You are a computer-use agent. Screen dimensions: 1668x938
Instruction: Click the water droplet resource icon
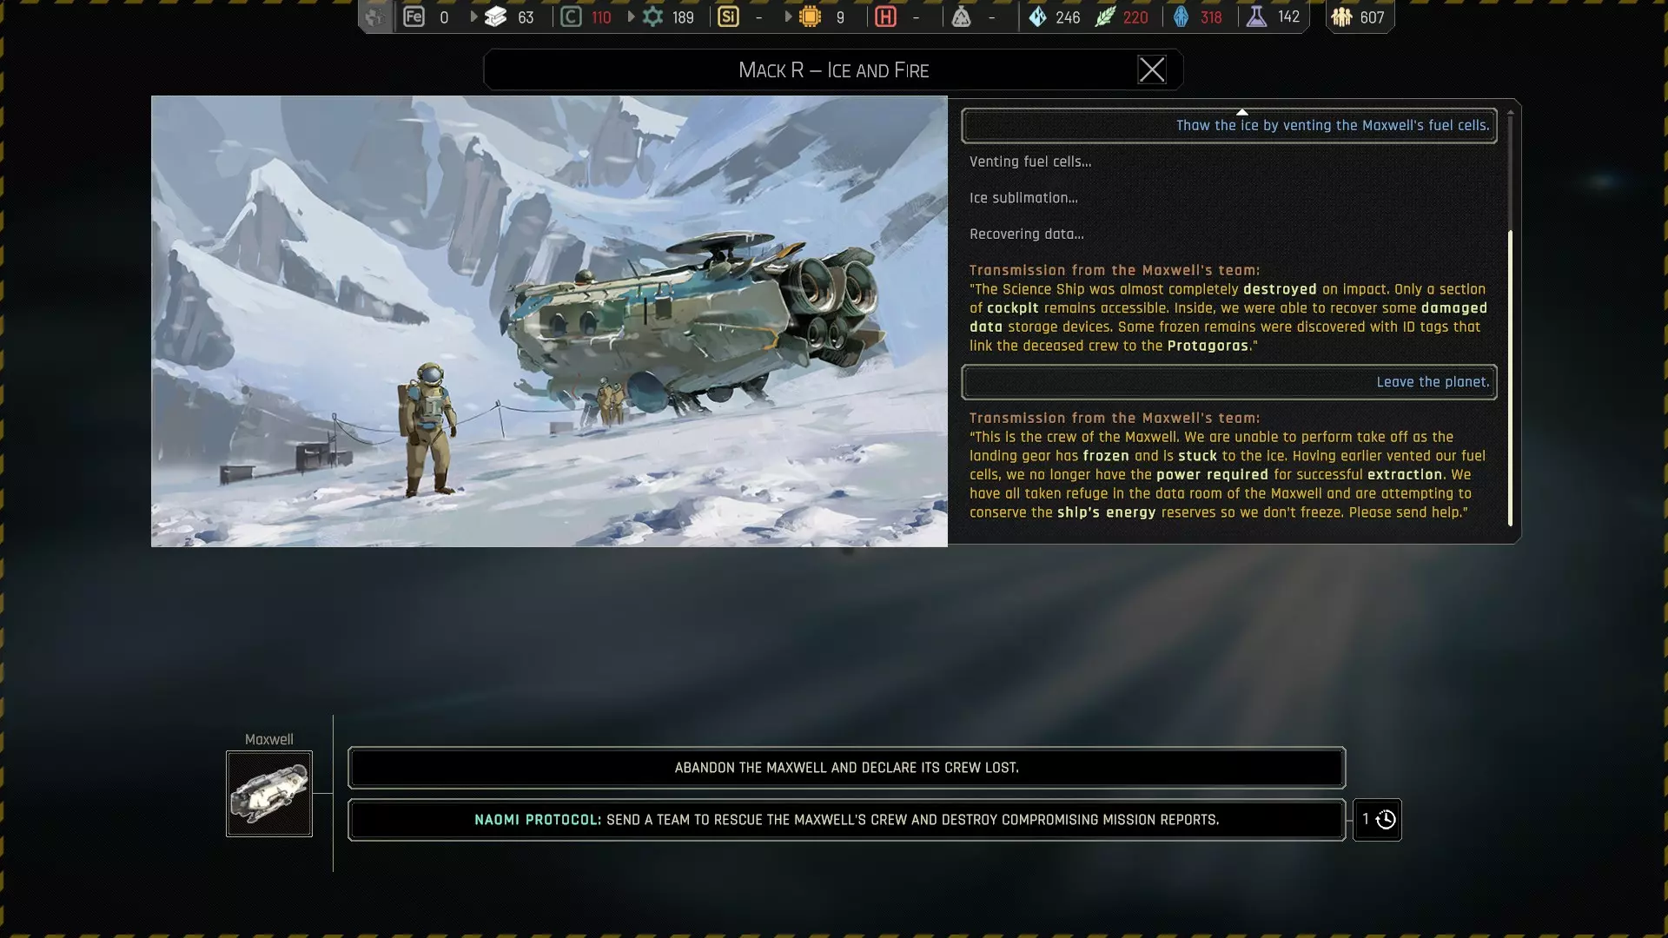(x=1037, y=17)
